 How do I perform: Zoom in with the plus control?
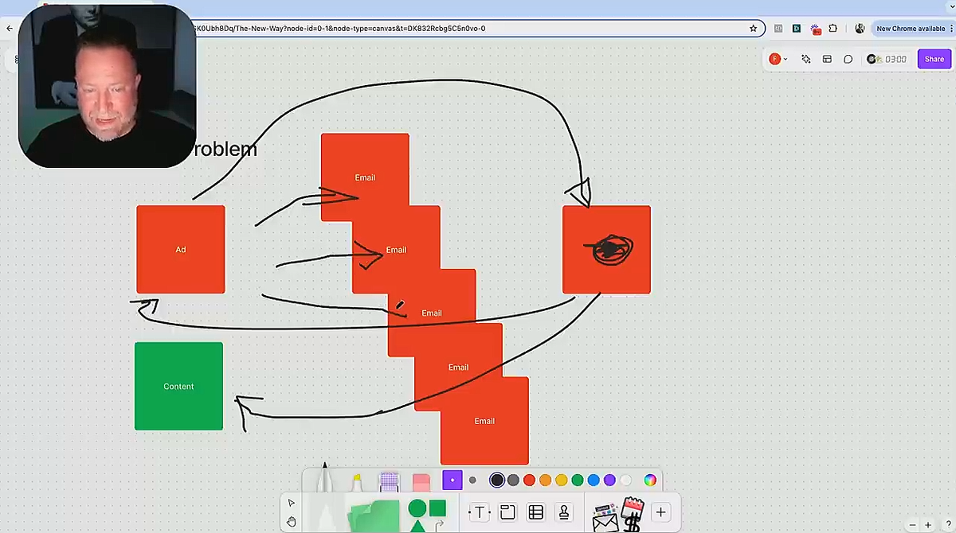[x=928, y=525]
